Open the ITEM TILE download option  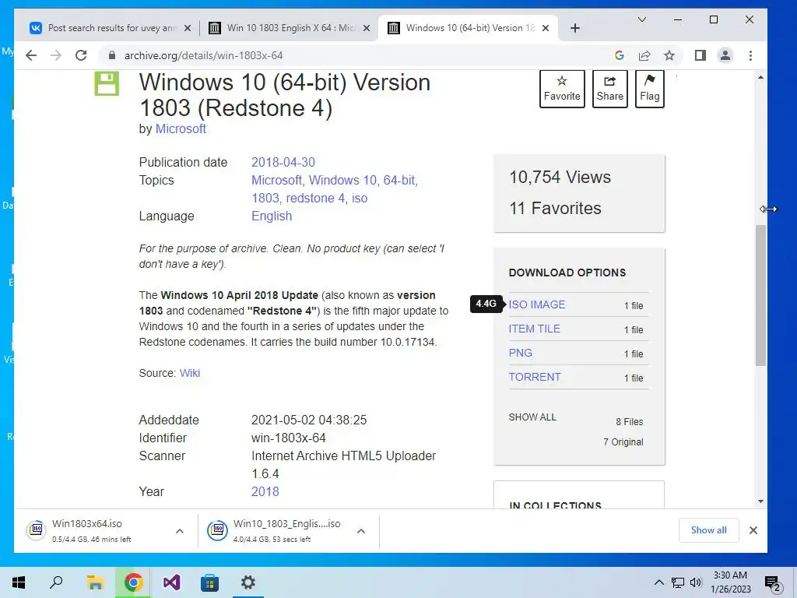(534, 329)
